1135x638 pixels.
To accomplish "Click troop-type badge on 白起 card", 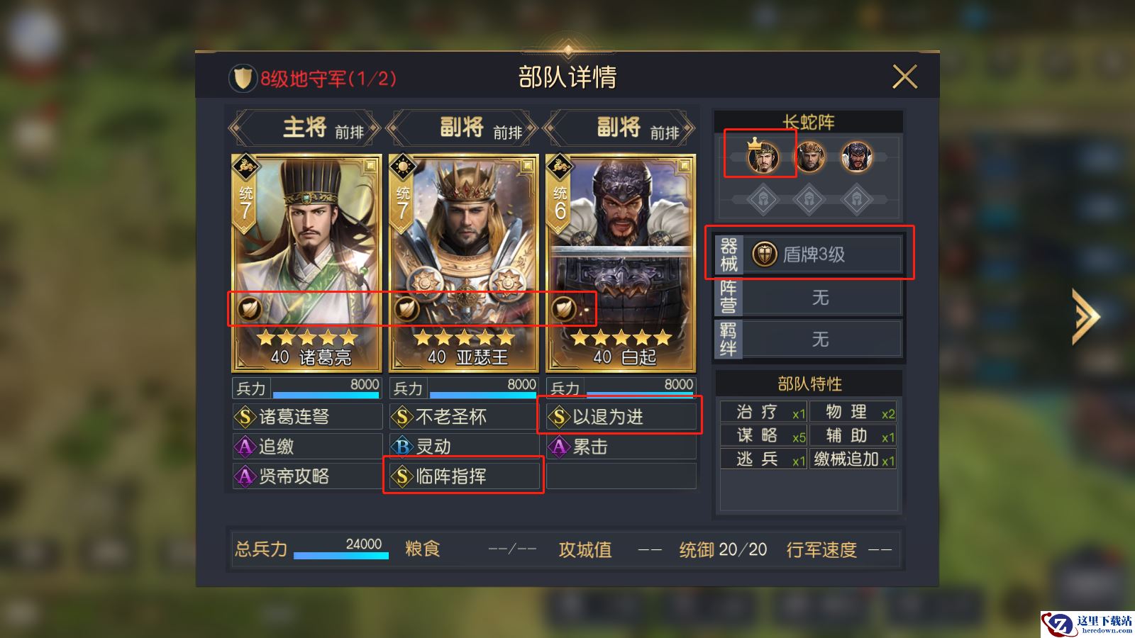I will [564, 309].
